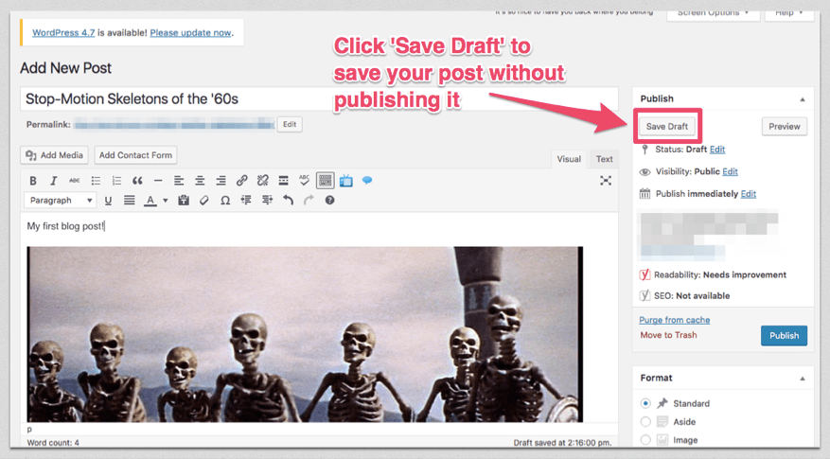Click Add Contact Form button

(x=135, y=155)
